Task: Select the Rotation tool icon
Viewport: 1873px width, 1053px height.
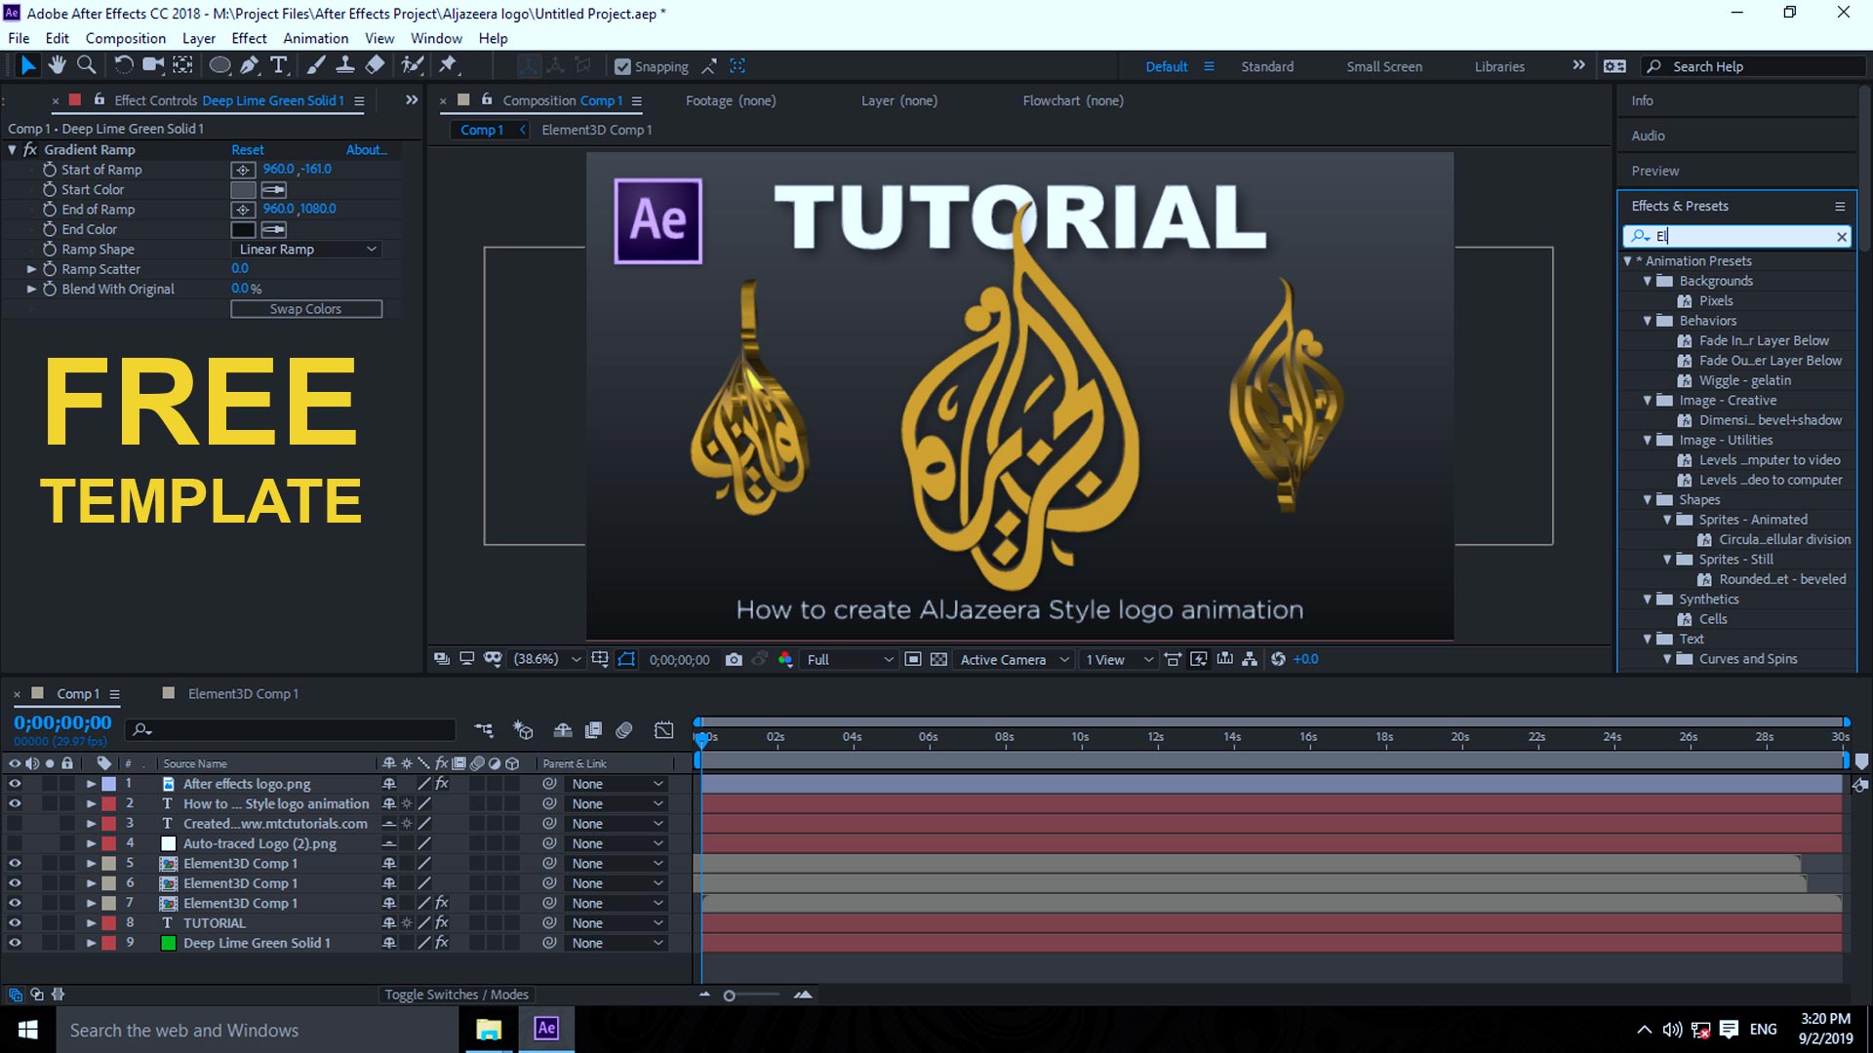Action: [126, 65]
